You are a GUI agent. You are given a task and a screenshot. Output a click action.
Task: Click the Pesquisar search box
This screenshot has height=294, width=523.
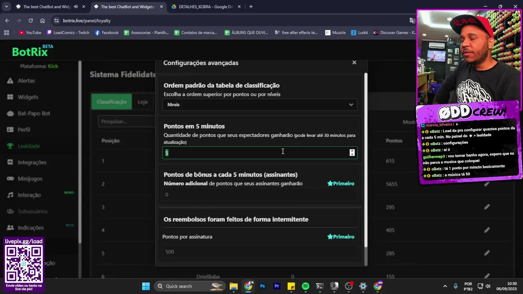127,121
